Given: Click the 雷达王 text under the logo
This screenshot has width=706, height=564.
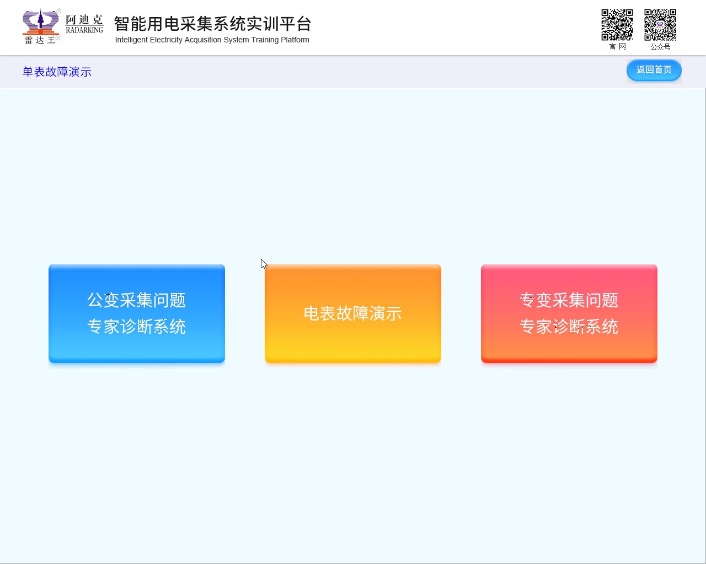Looking at the screenshot, I should click(40, 40).
